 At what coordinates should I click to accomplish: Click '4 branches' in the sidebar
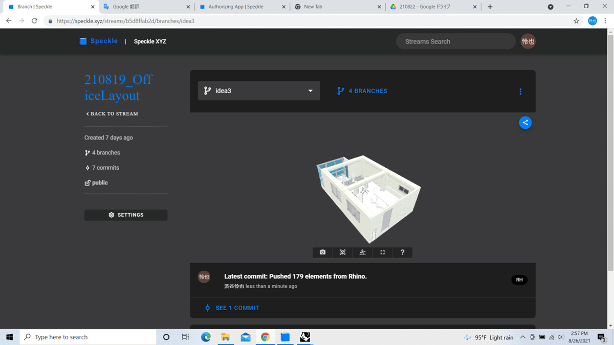(x=102, y=152)
